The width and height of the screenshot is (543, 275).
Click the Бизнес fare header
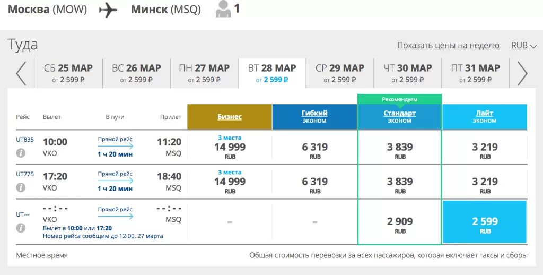tap(230, 117)
